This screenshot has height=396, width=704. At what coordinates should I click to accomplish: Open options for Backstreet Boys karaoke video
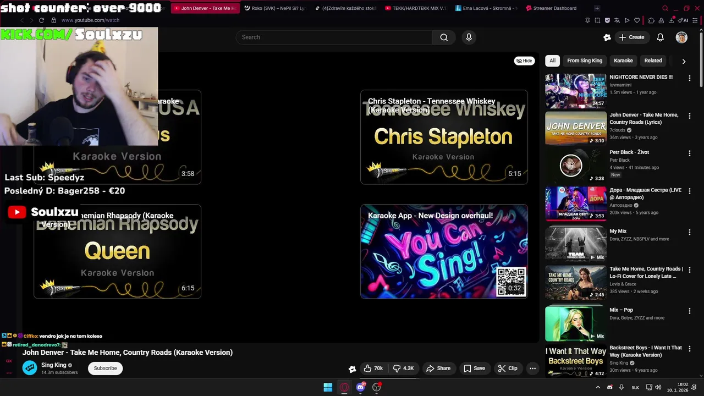[690, 349]
